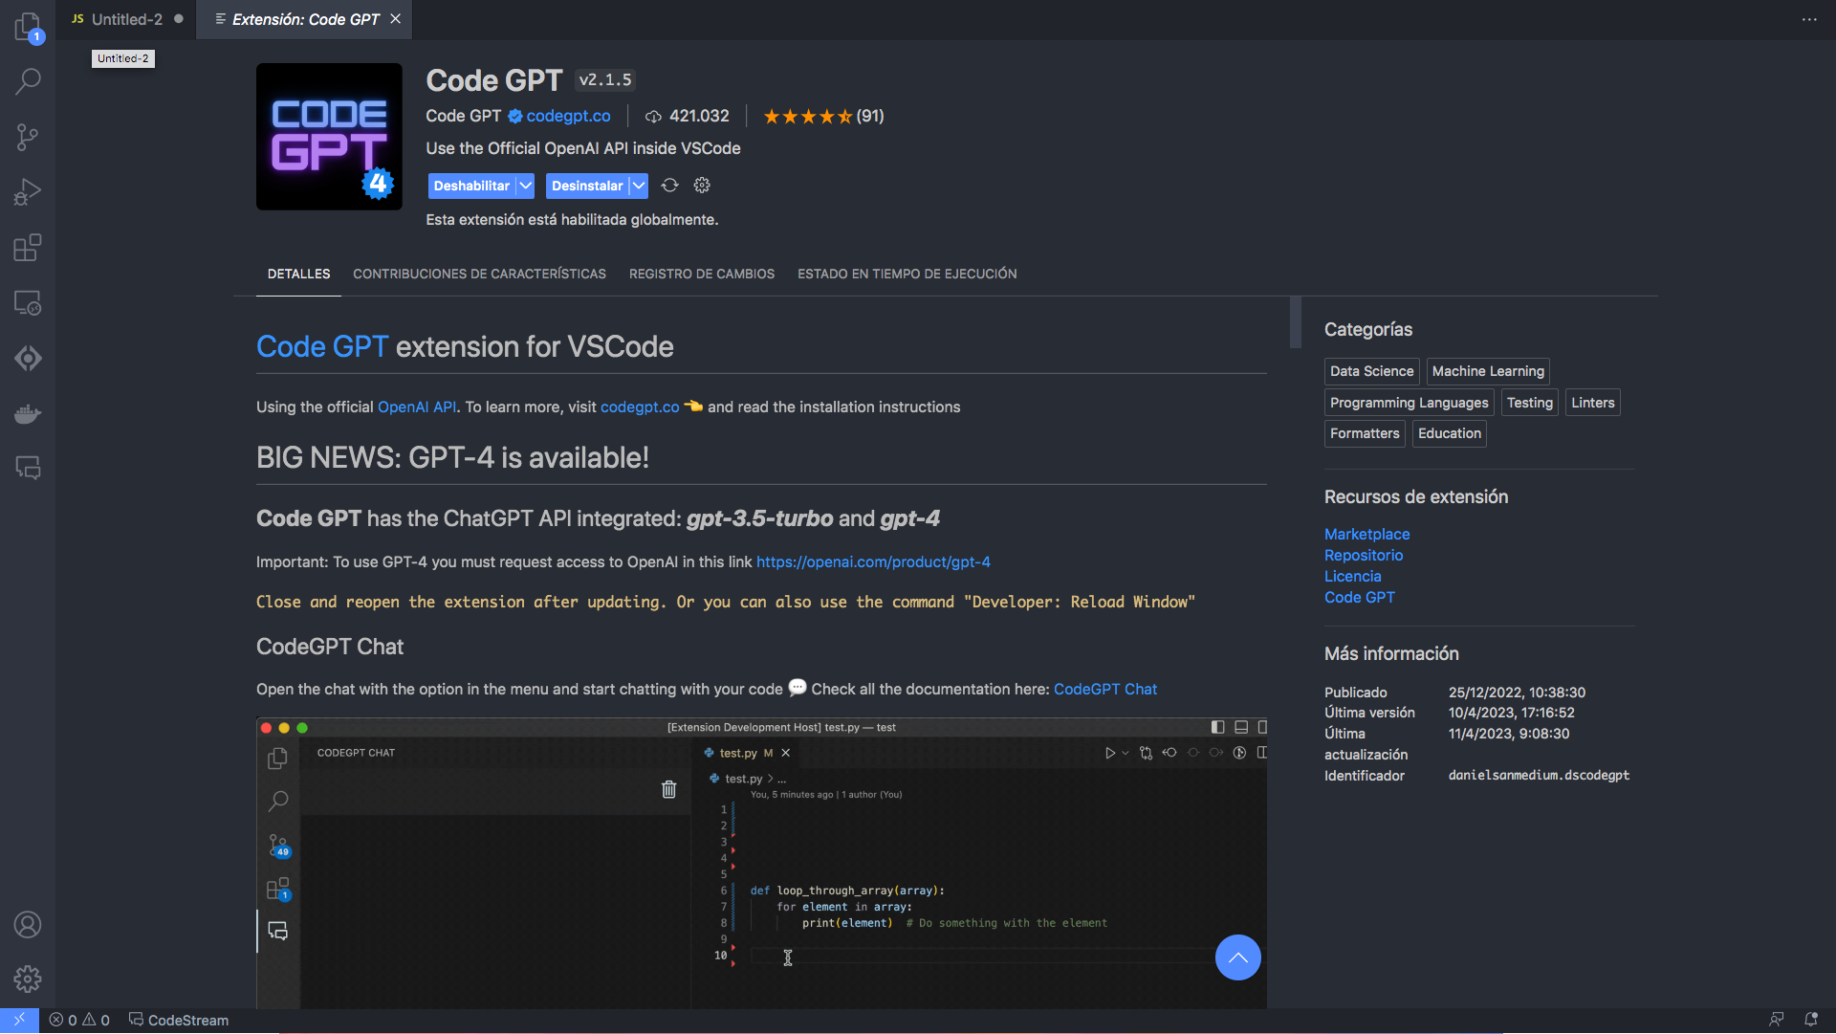Screen dimensions: 1836x1034
Task: Open the Explorer view in activity bar
Action: pos(28,27)
